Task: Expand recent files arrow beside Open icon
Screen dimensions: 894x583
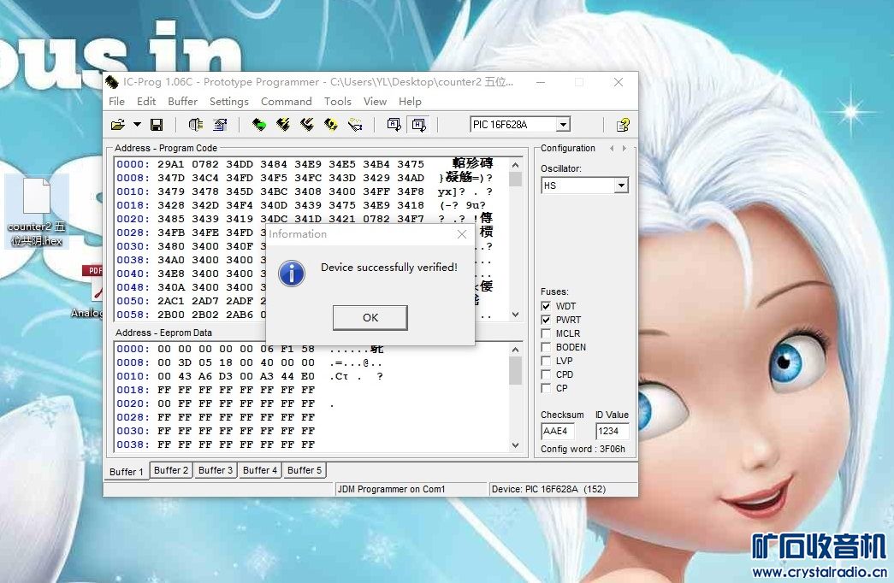Action: tap(137, 125)
